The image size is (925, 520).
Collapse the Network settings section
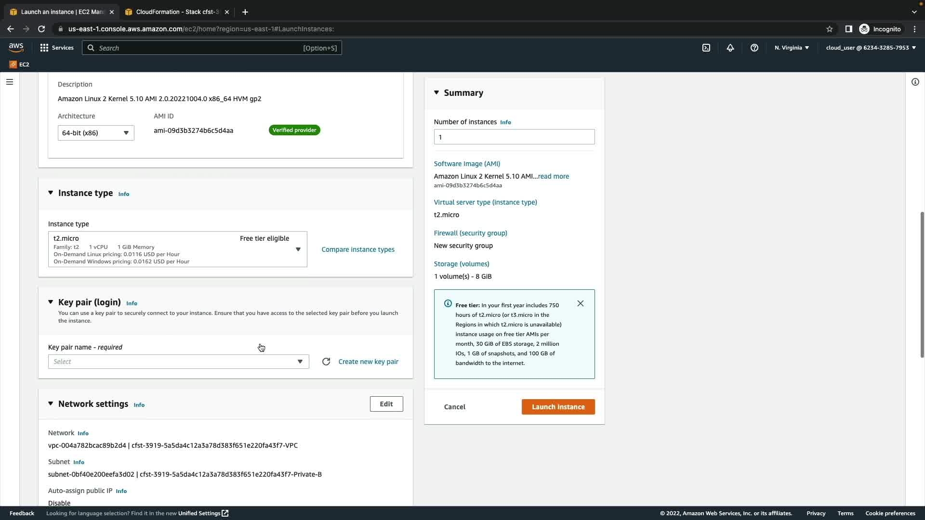click(x=51, y=403)
